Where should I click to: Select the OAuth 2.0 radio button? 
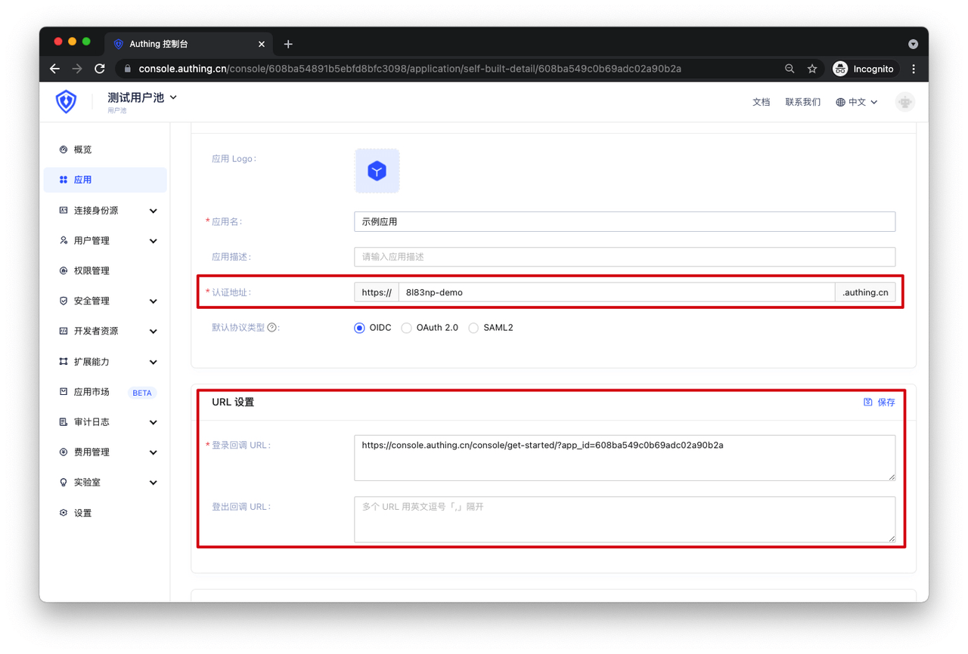coord(407,328)
